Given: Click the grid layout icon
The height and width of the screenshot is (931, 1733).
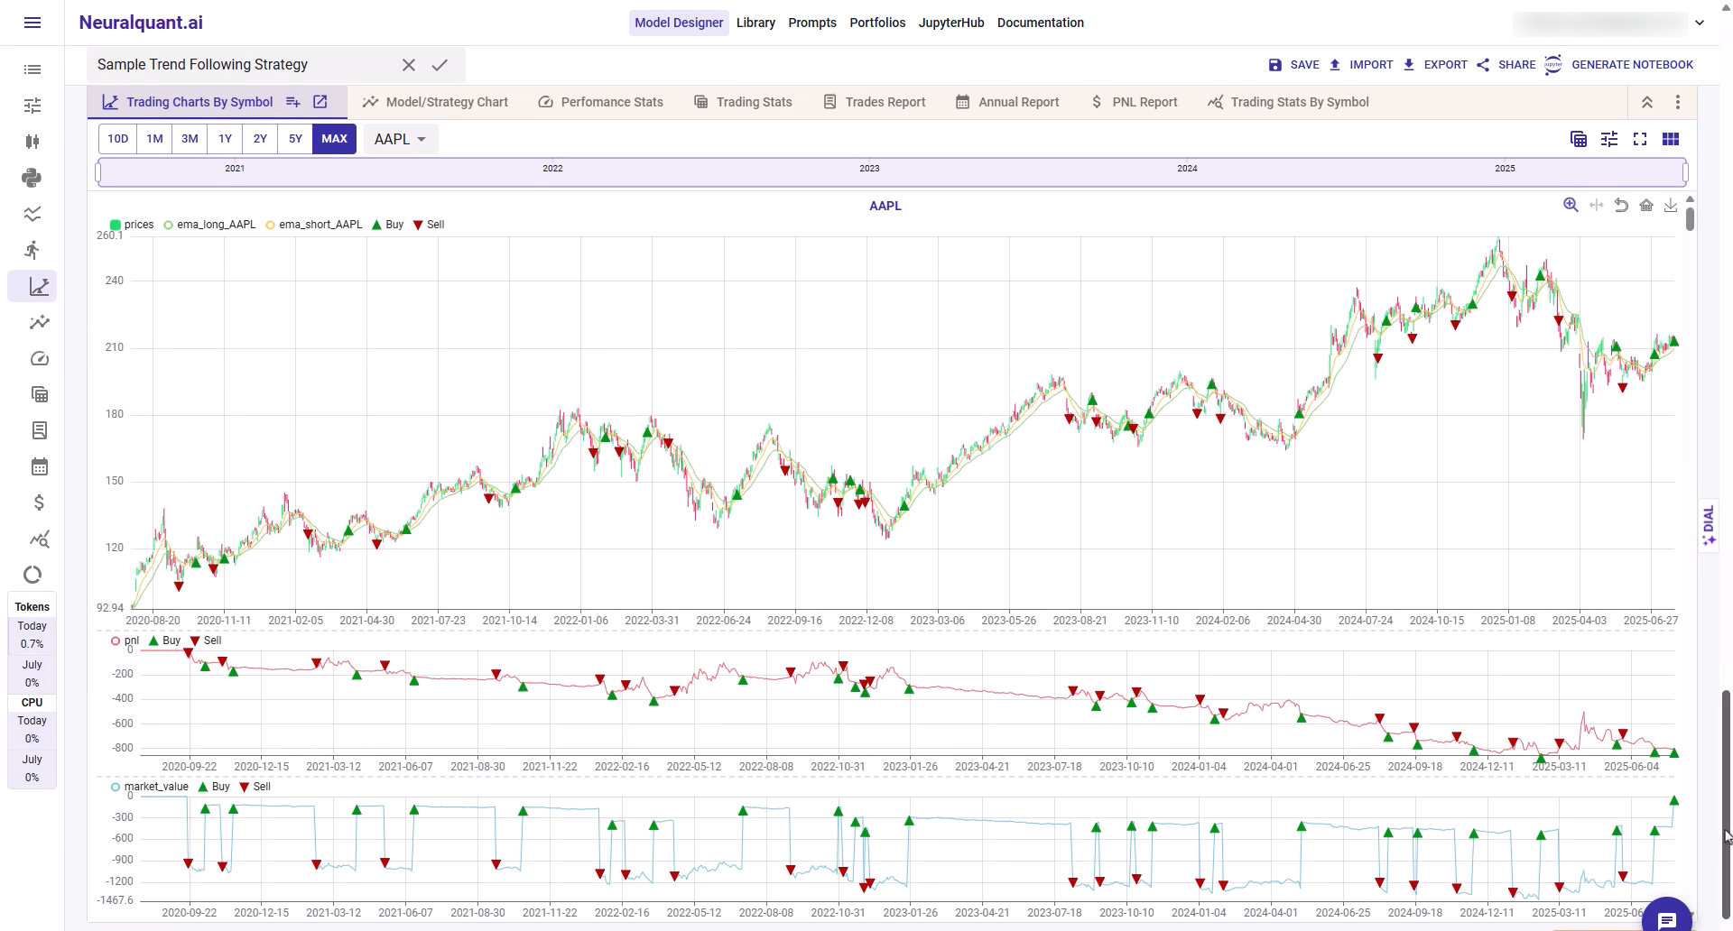Looking at the screenshot, I should pos(1671,139).
